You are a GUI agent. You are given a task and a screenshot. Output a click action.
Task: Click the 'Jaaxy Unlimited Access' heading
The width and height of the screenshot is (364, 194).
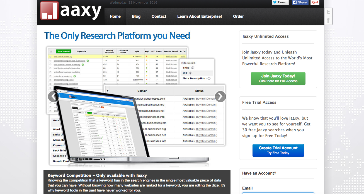point(265,36)
